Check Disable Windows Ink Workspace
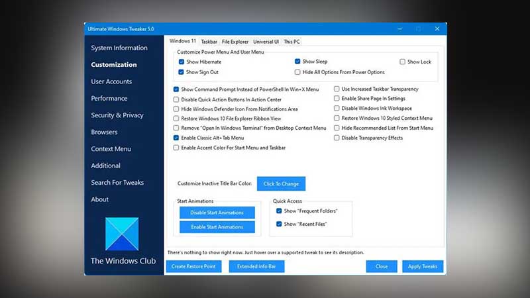 [x=337, y=108]
